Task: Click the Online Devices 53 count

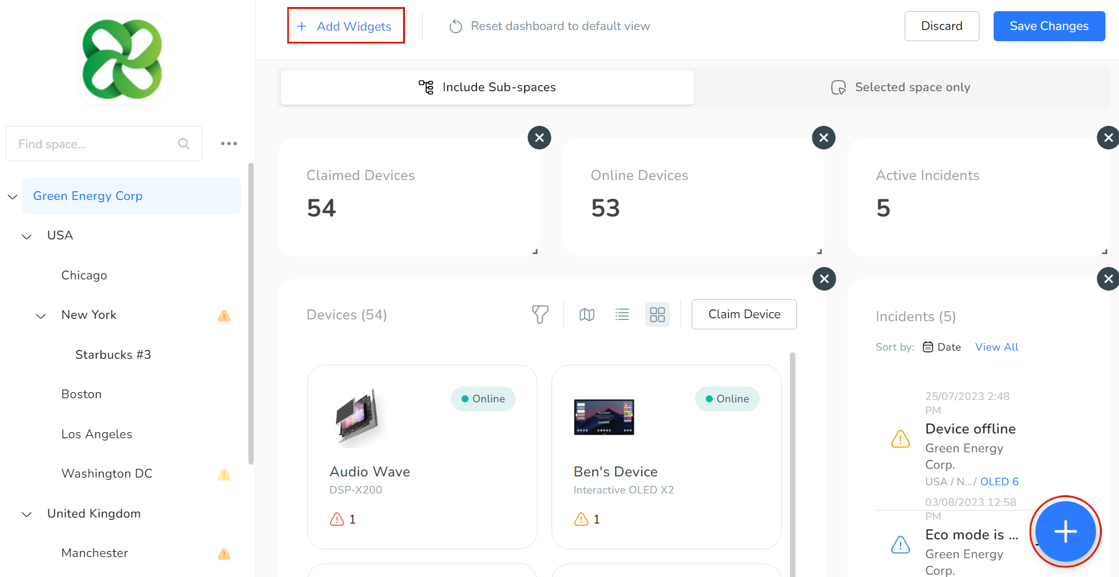Action: [606, 208]
